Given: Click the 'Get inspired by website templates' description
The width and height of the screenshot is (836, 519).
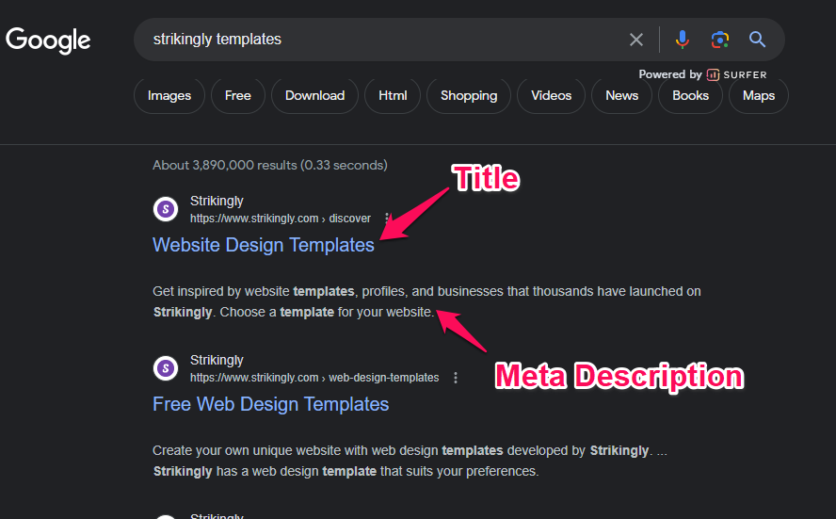Looking at the screenshot, I should pos(426,301).
